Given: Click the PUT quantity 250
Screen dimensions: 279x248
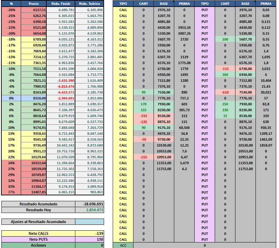Looking at the screenshot, I should coord(225,104).
